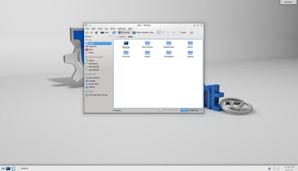The image size is (298, 171).
Task: Open the Tools menu
Action: (x=113, y=29)
